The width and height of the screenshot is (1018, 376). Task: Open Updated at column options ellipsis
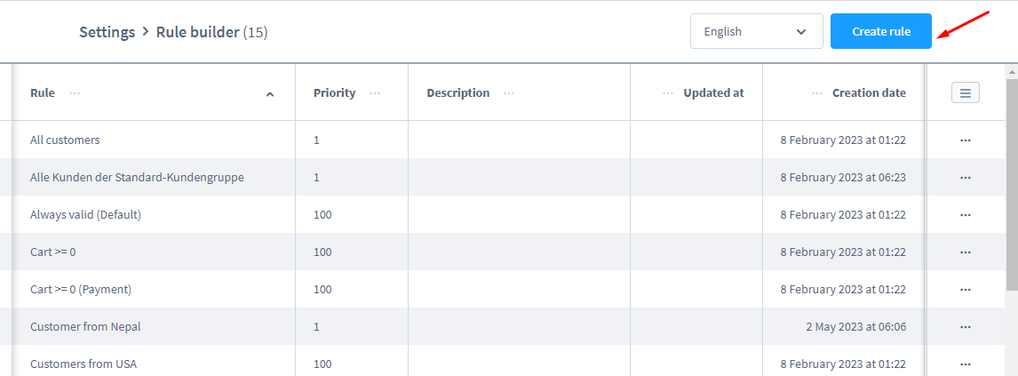coord(668,93)
